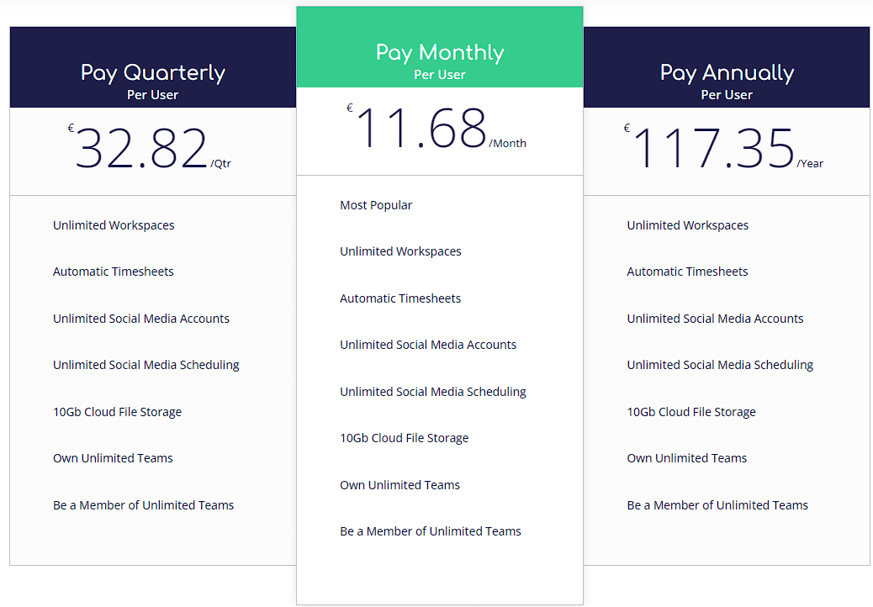This screenshot has height=607, width=873.
Task: Select the Pay Annually plan header
Action: [727, 72]
